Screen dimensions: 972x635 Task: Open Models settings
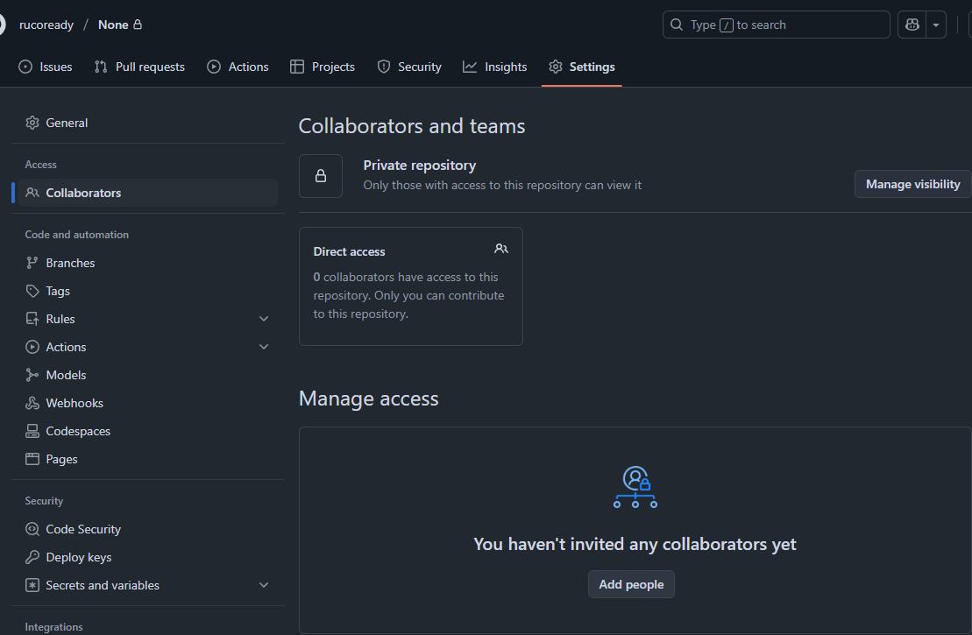(147, 375)
